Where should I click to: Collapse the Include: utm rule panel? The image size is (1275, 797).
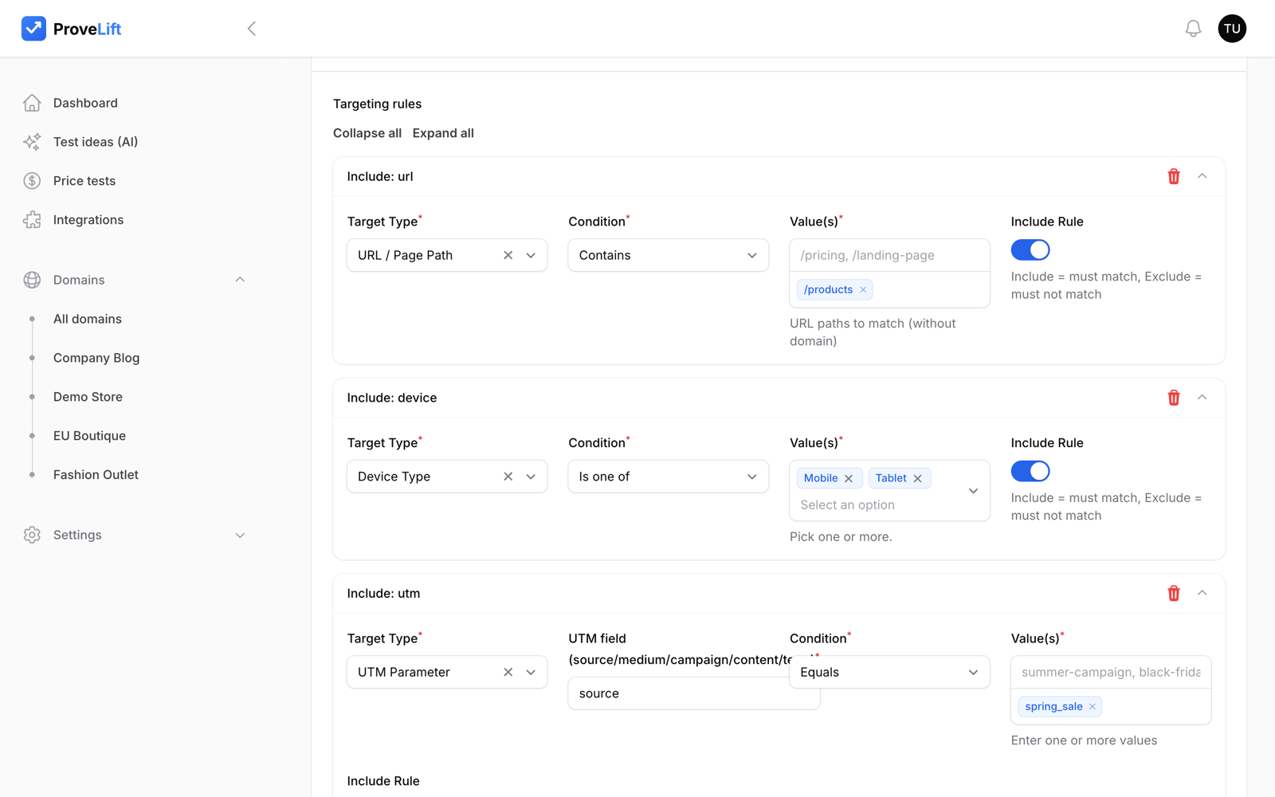(1202, 593)
